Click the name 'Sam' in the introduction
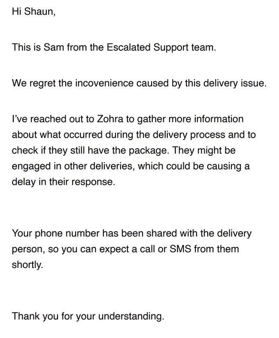The image size is (279, 338). 54,47
